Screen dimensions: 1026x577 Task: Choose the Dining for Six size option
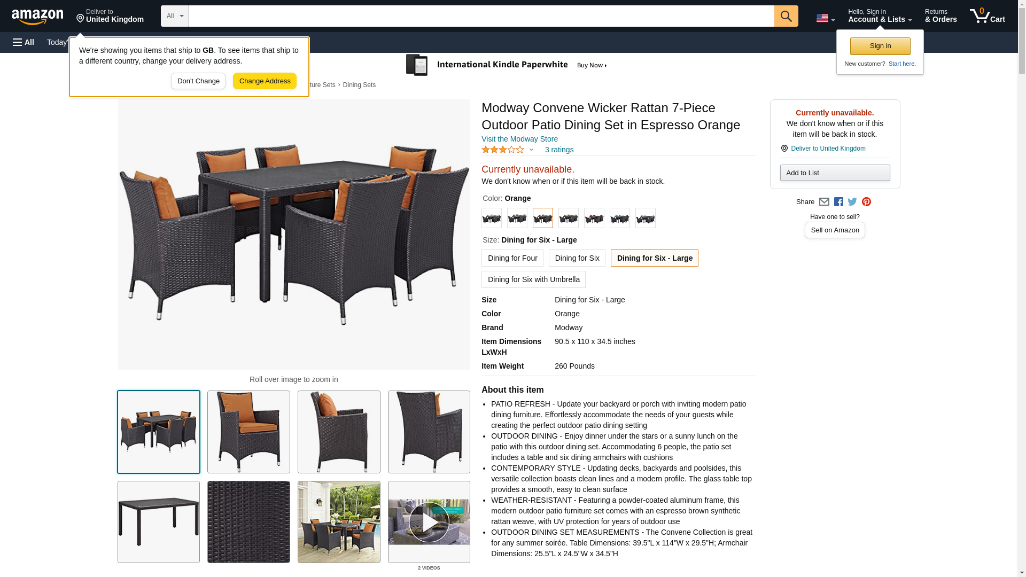[577, 258]
